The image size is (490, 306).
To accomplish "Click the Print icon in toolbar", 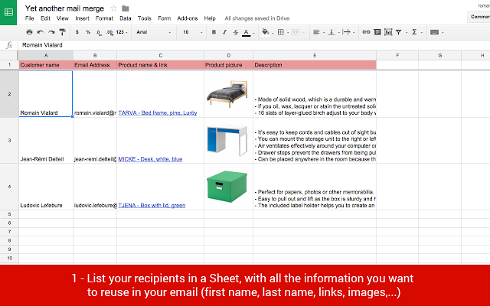I will click(29, 32).
